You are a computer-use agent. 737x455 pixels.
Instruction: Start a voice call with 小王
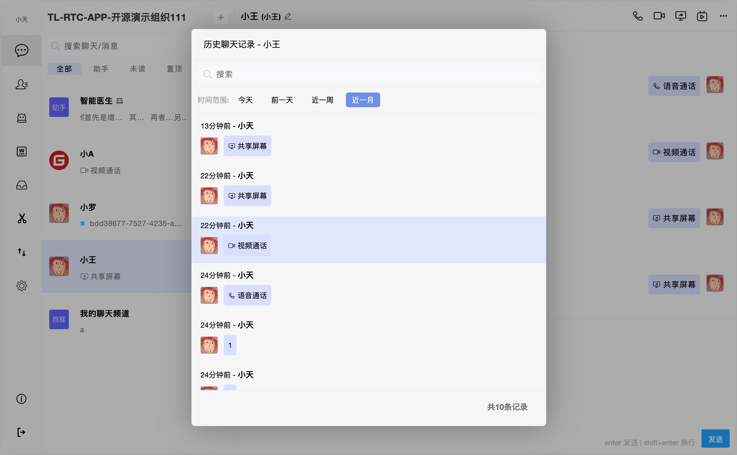[x=638, y=16]
